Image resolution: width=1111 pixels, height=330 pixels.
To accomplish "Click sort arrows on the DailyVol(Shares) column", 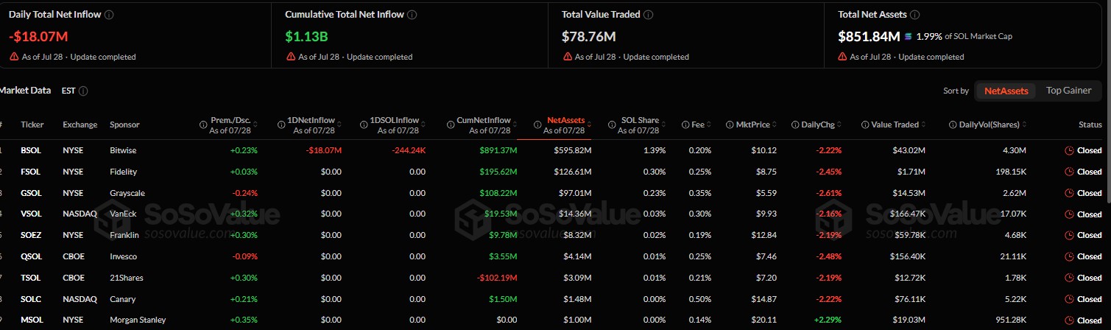I will point(1024,124).
